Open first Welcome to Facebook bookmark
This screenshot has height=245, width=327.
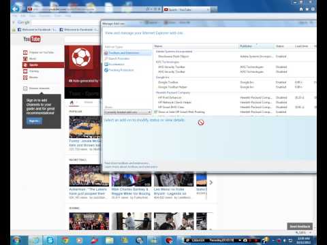coord(37,29)
